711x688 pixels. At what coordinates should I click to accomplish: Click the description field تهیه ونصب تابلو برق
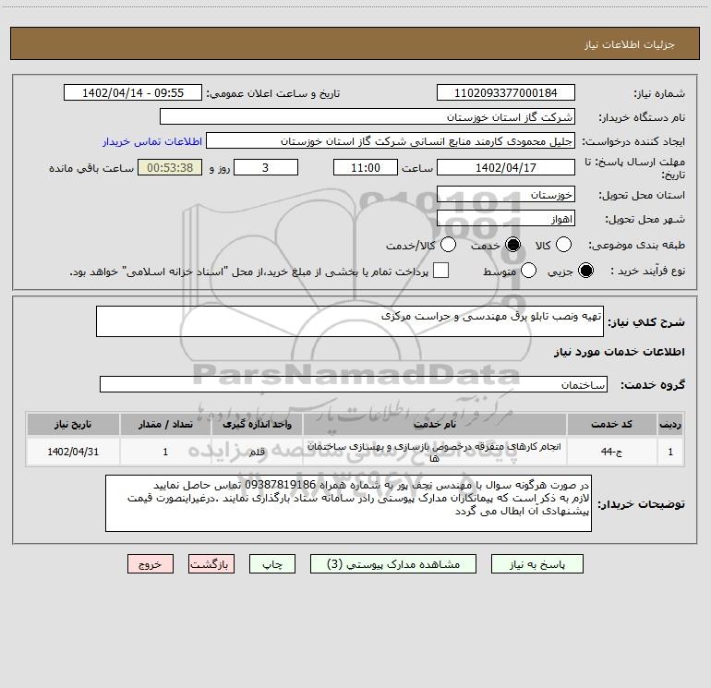[x=350, y=321]
